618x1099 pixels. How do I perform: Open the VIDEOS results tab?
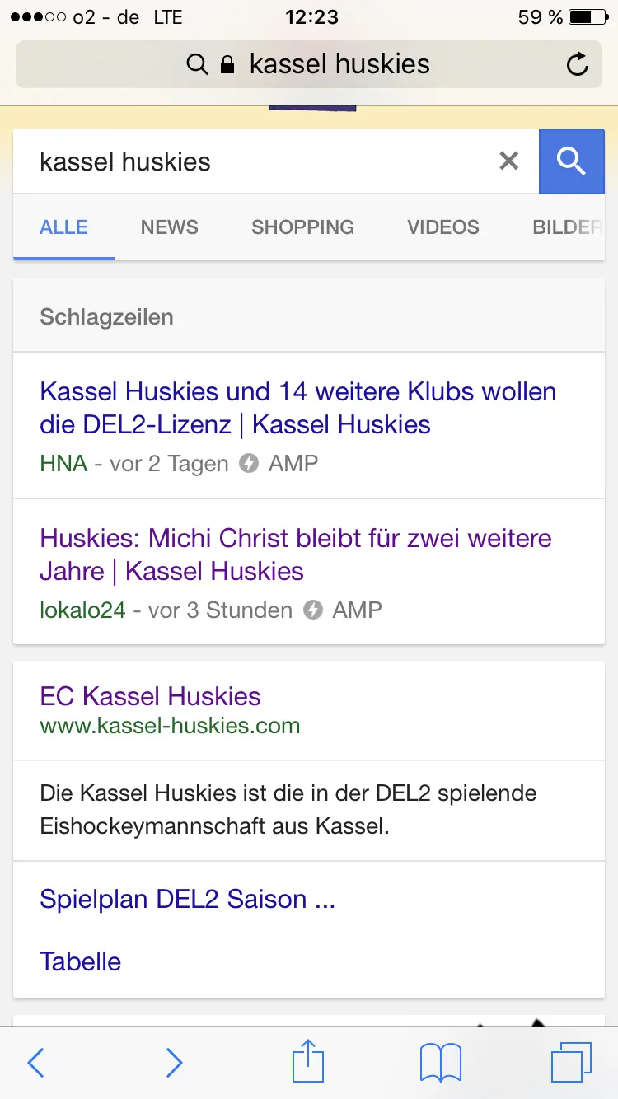[443, 227]
